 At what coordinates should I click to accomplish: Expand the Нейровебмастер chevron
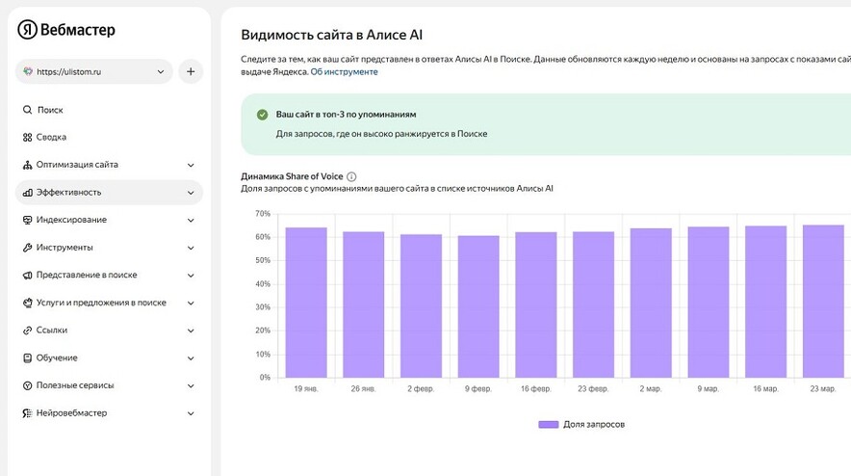191,414
